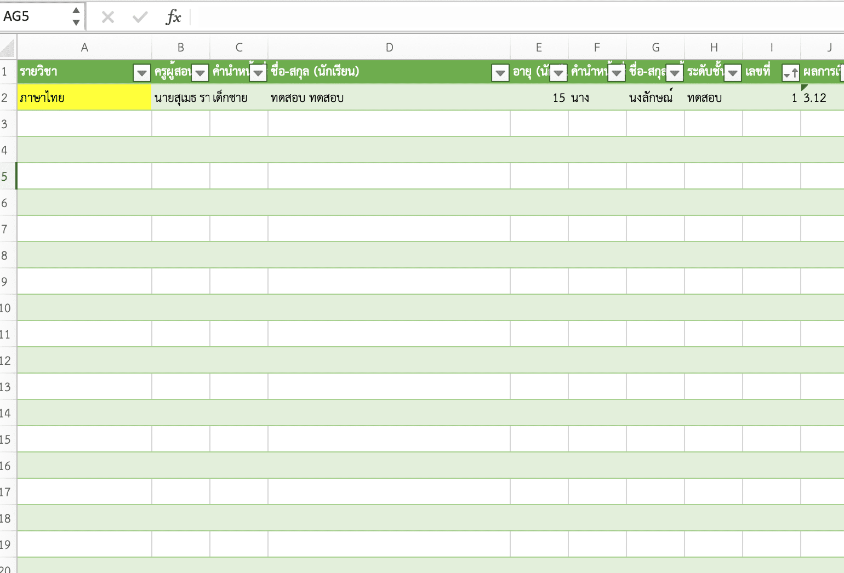Select column G header
The width and height of the screenshot is (844, 573).
[655, 48]
